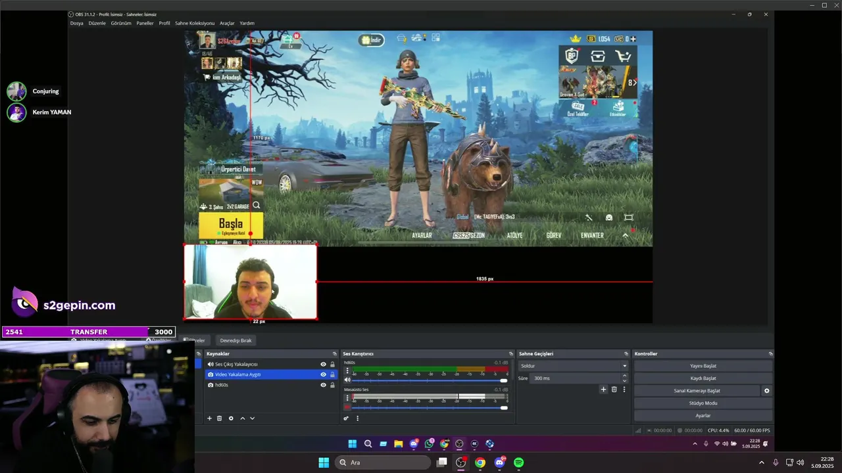Toggle visibility of hd60s source

click(323, 385)
